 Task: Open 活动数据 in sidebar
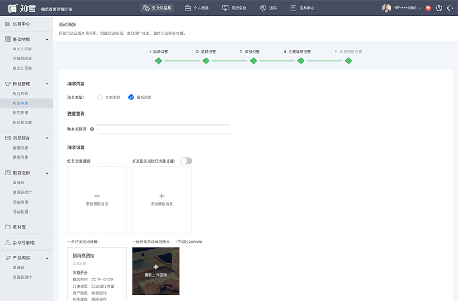pyautogui.click(x=21, y=211)
